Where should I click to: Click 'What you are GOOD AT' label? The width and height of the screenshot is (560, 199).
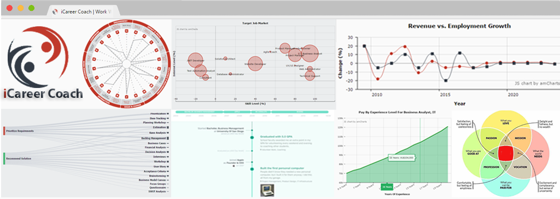(473, 153)
